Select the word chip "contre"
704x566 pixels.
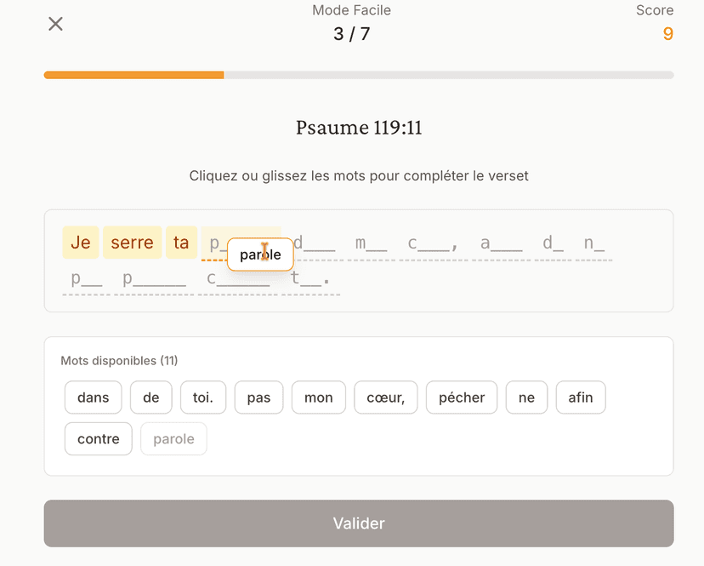coord(98,438)
